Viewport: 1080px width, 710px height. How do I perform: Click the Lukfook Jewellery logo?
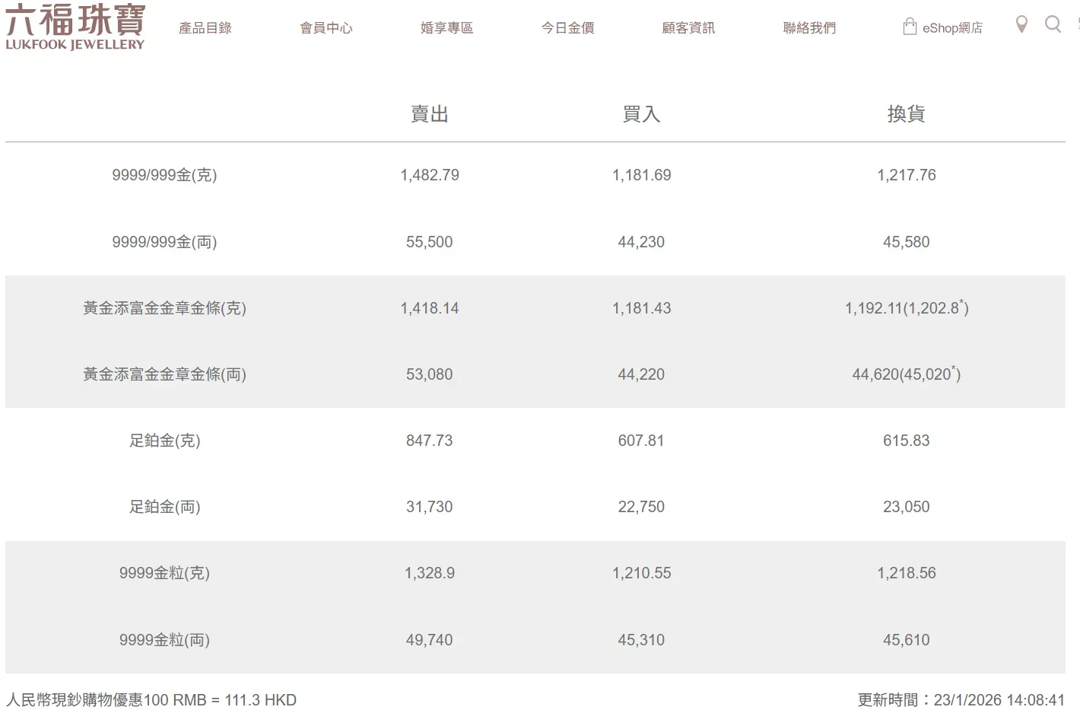(x=75, y=28)
